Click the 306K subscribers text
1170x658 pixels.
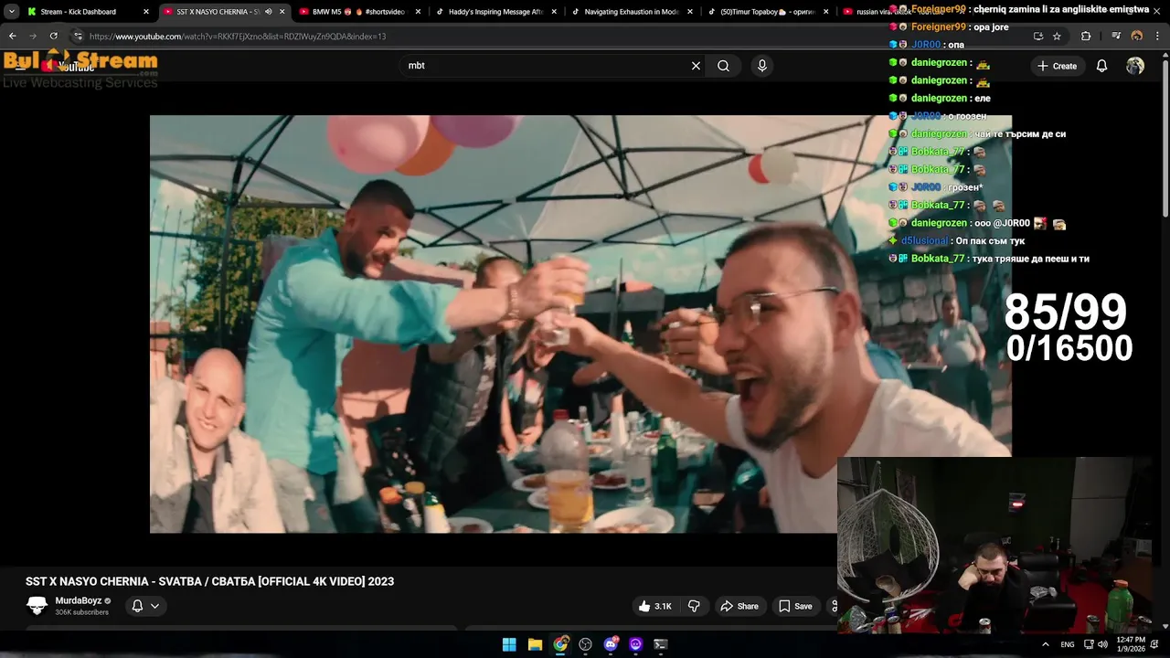pos(81,612)
